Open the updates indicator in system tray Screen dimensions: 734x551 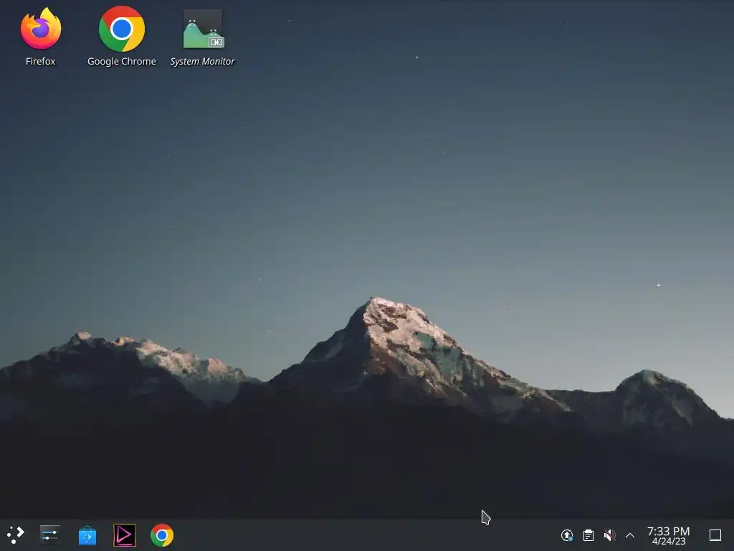[x=567, y=535]
